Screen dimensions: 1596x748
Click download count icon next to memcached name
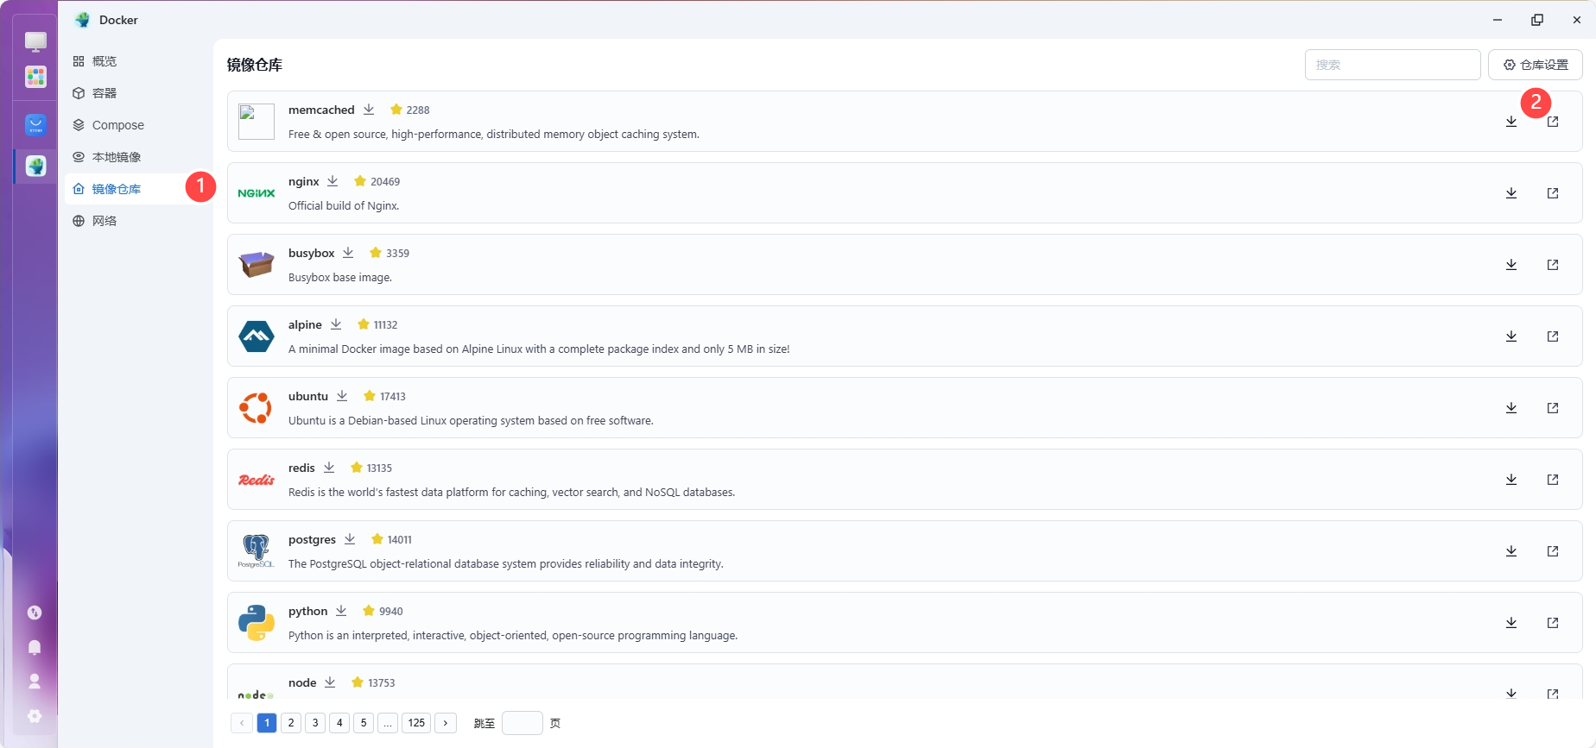click(x=369, y=110)
